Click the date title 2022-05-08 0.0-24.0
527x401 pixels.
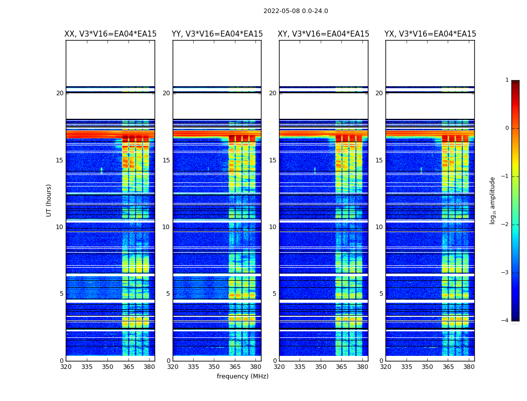[x=296, y=11]
